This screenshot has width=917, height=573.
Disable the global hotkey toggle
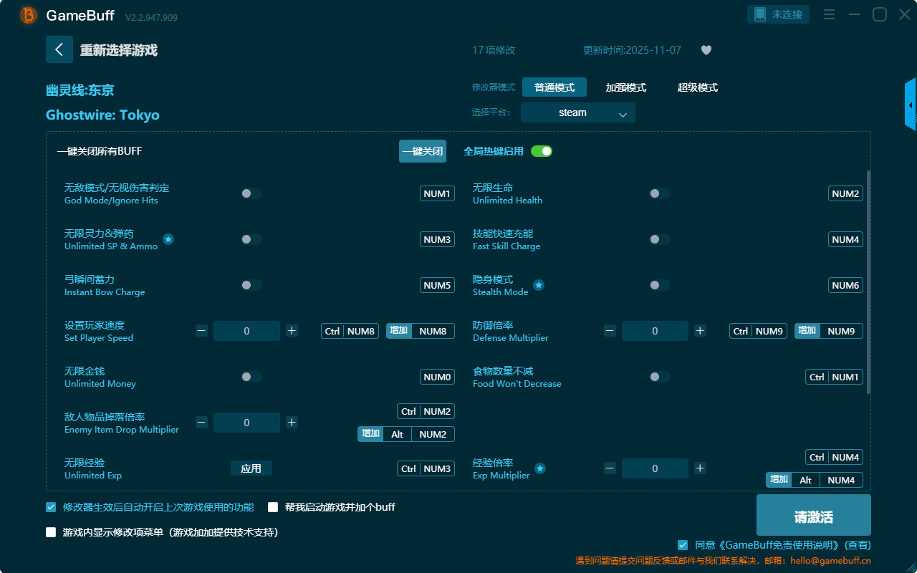[541, 151]
